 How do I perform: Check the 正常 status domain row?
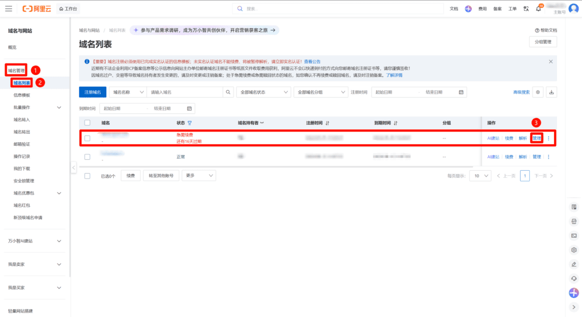coord(87,157)
